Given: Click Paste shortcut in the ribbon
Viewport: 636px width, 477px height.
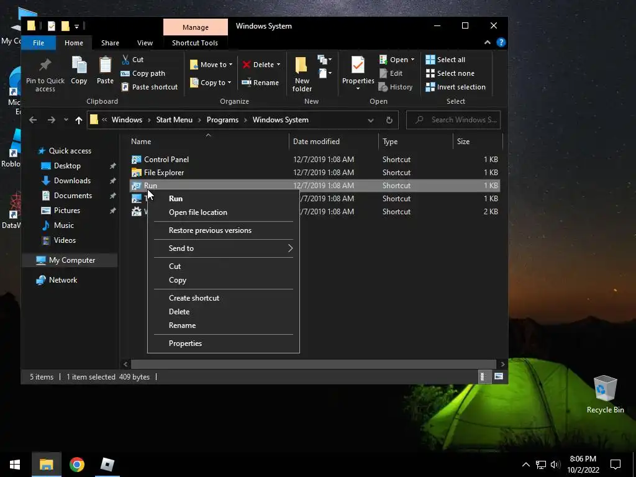Looking at the screenshot, I should pyautogui.click(x=150, y=87).
